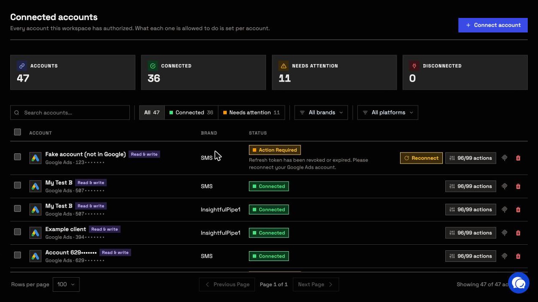
Task: Click the Disconnected 0 summary card
Action: [465, 72]
